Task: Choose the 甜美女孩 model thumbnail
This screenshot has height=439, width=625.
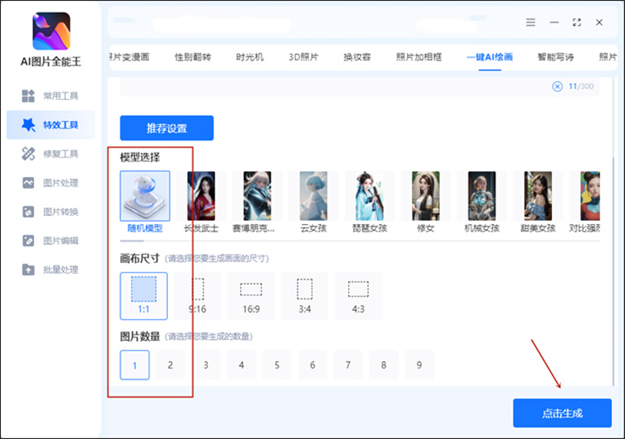Action: point(538,196)
